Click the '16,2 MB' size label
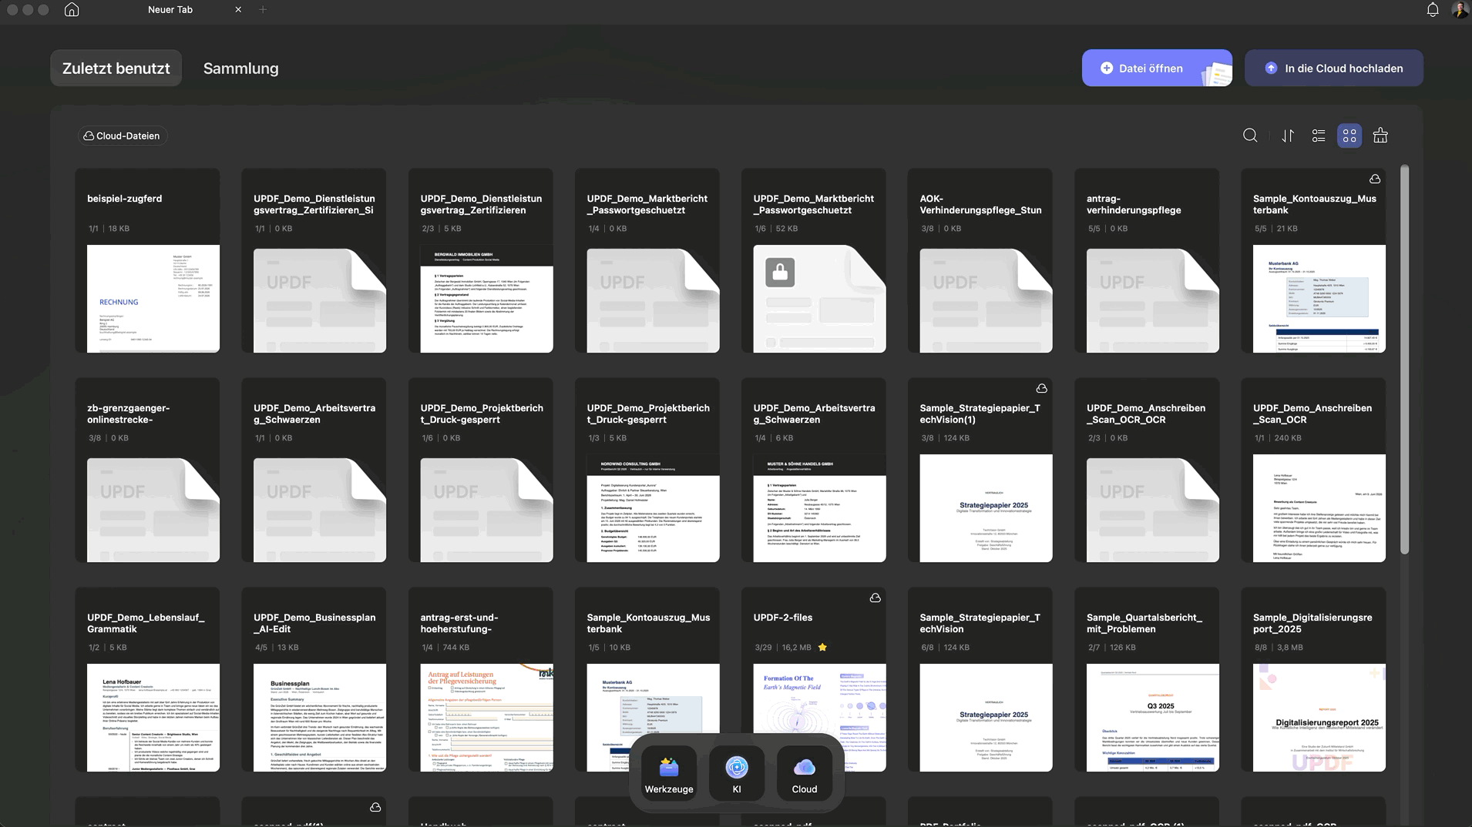The height and width of the screenshot is (827, 1472). click(x=797, y=648)
